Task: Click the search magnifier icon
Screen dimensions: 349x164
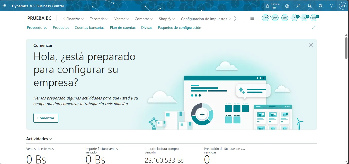Action: pyautogui.click(x=298, y=6)
